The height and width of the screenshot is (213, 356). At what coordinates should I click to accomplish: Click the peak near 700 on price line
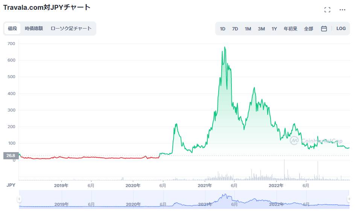pyautogui.click(x=225, y=47)
